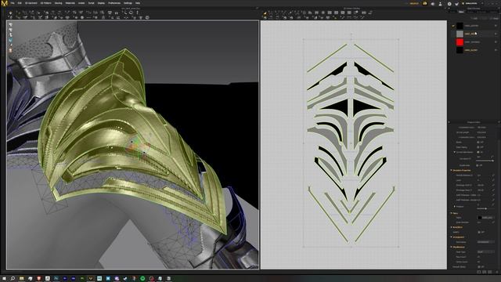Click the blue icon in the 3D viewport's vertical strip
Viewport: 501px width, 282px height.
[x=10, y=40]
